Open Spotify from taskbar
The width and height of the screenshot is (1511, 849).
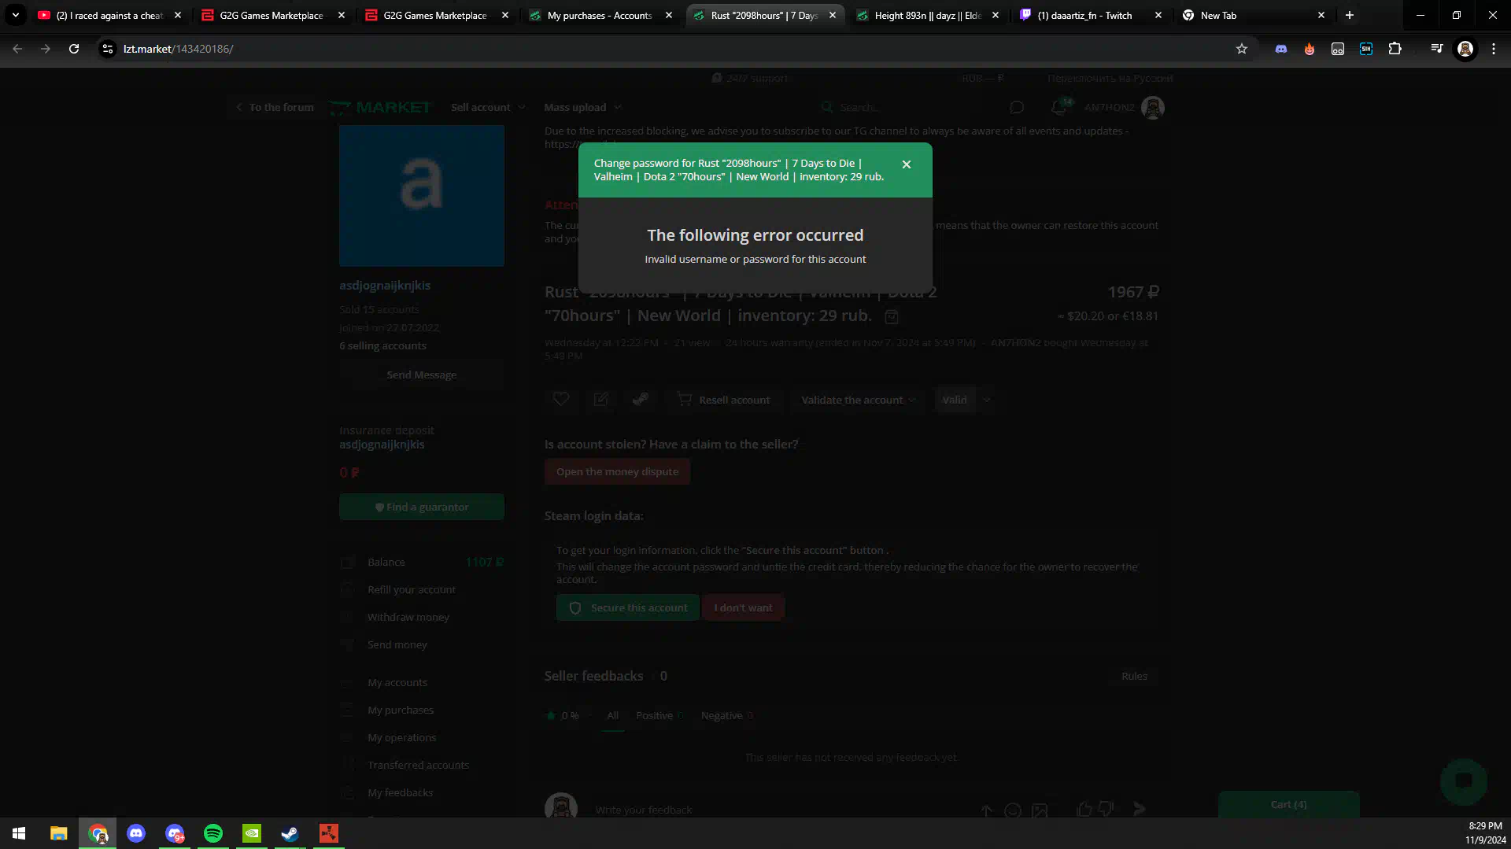pyautogui.click(x=213, y=833)
